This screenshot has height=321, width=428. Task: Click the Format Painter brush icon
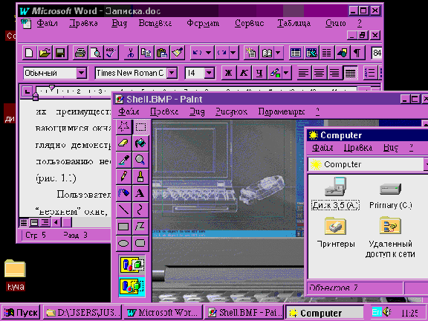(x=178, y=53)
